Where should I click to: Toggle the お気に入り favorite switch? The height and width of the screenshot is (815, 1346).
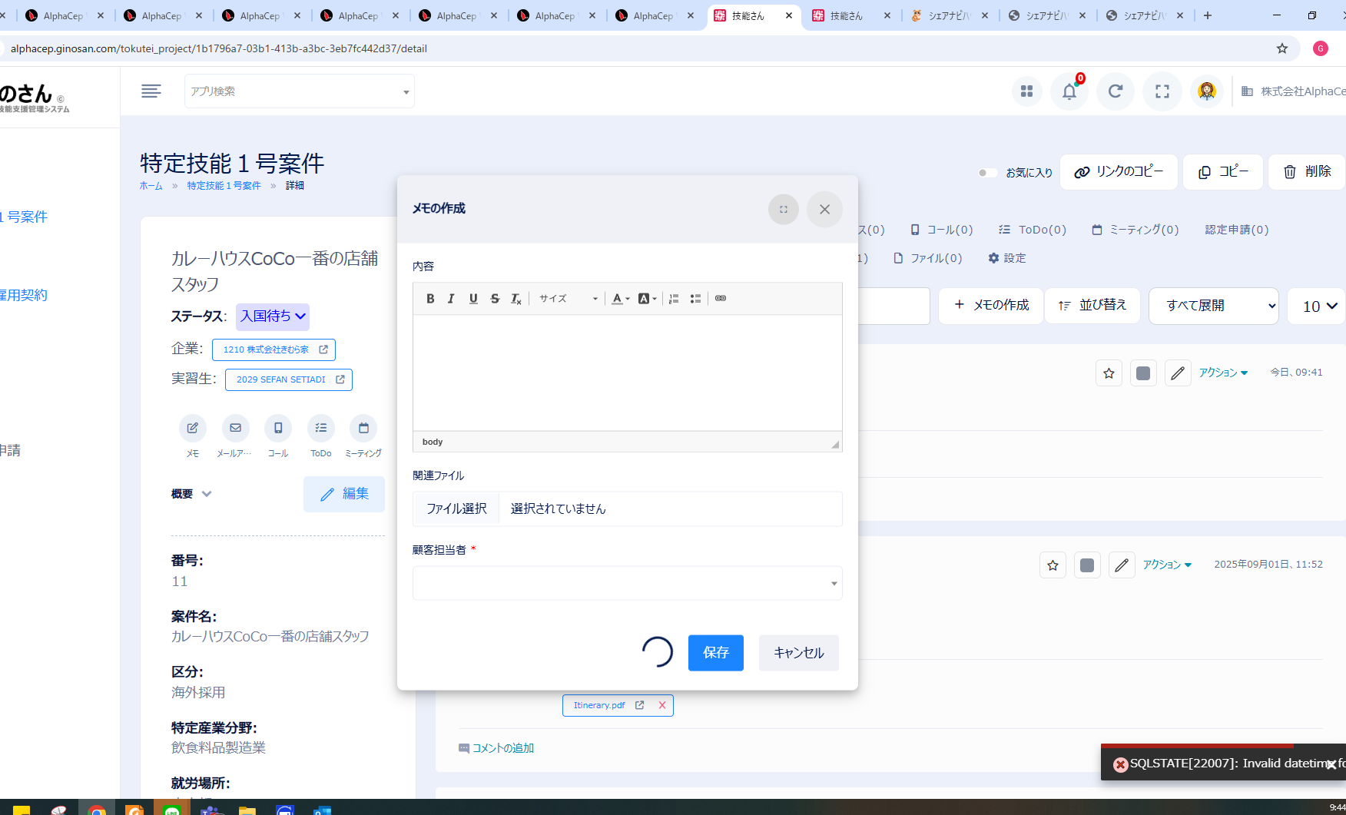(987, 173)
